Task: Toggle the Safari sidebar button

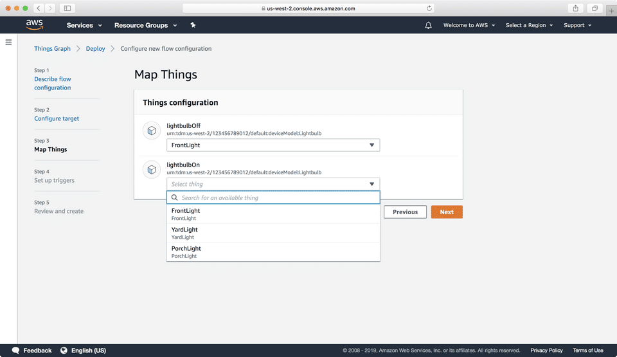Action: pyautogui.click(x=67, y=8)
